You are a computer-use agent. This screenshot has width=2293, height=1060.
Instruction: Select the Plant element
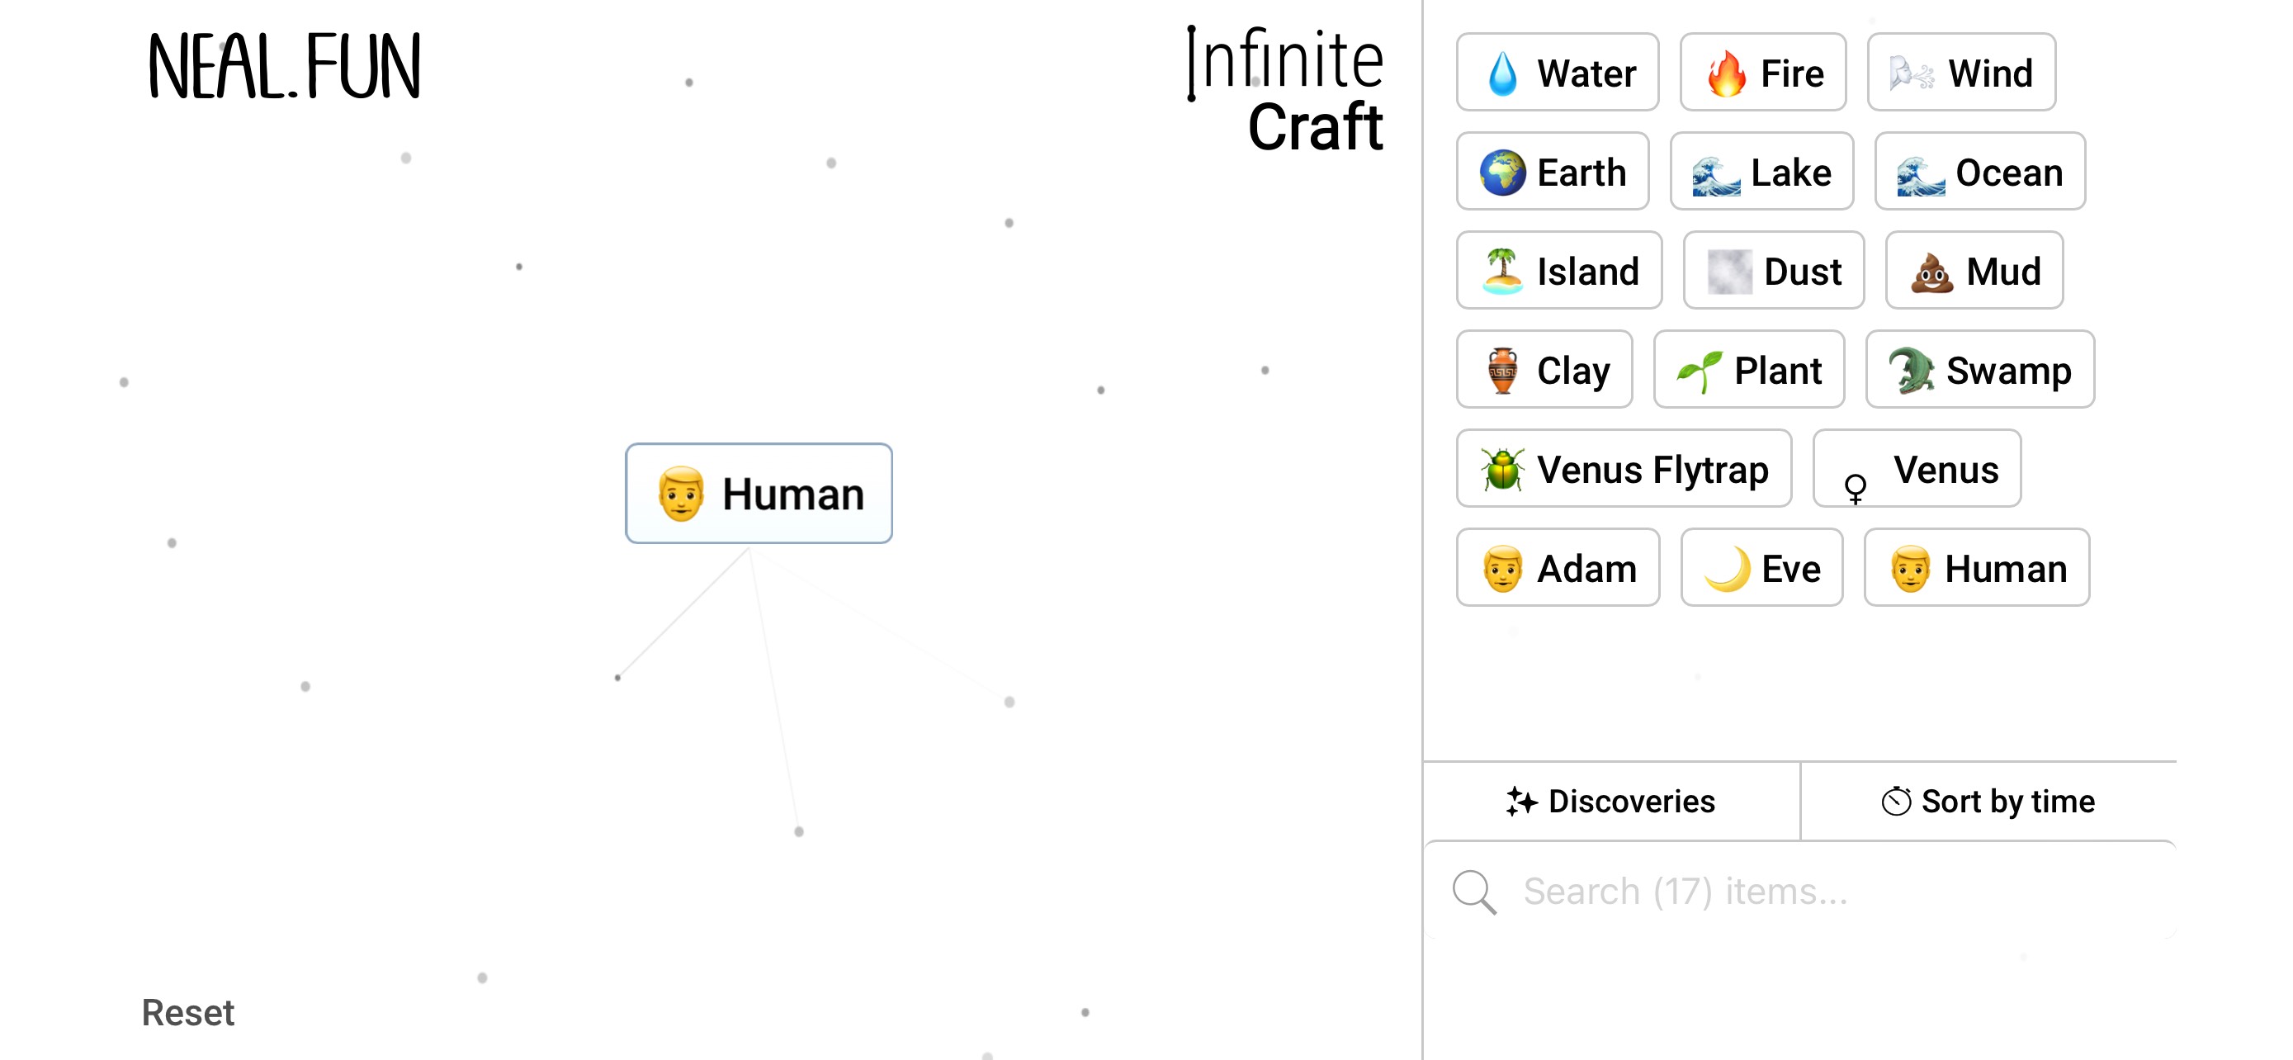pos(1748,369)
